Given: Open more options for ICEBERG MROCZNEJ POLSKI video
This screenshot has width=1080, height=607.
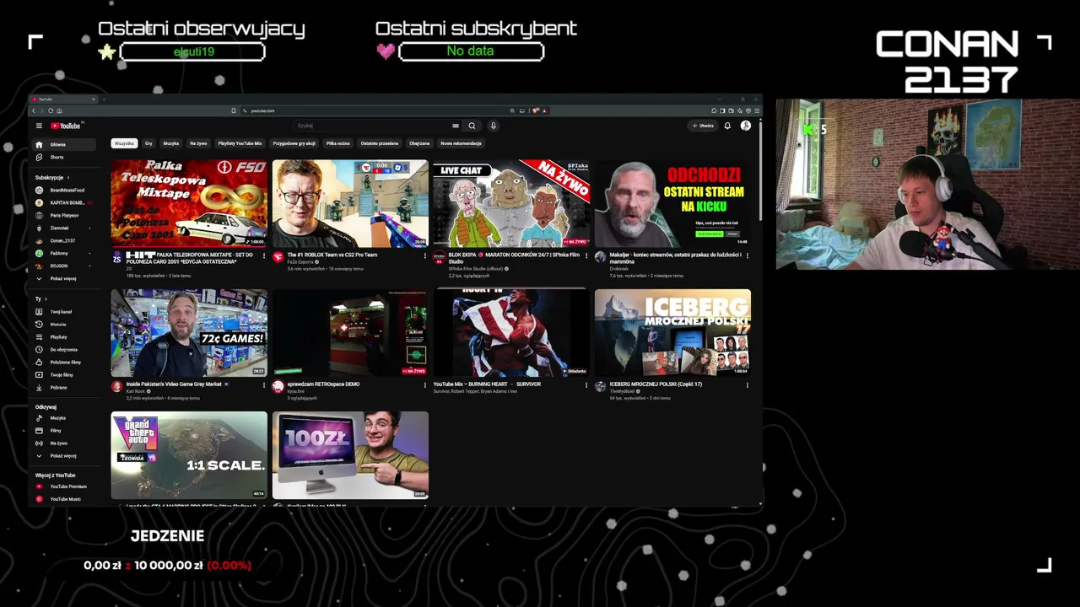Looking at the screenshot, I should (747, 384).
